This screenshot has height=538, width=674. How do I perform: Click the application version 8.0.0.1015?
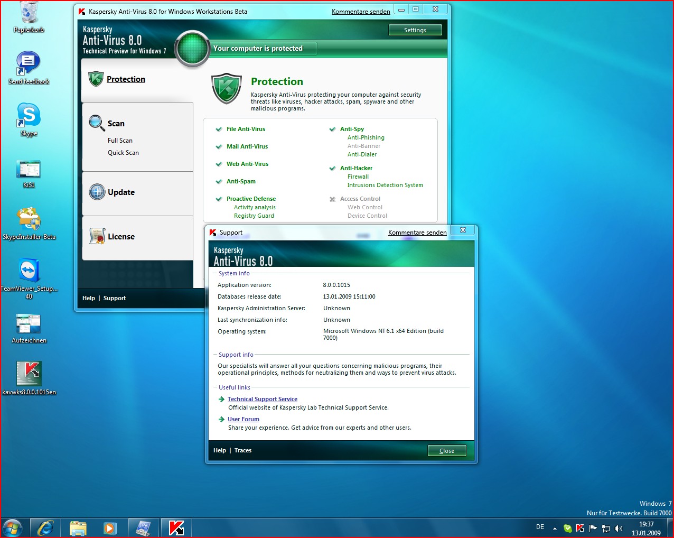[336, 285]
